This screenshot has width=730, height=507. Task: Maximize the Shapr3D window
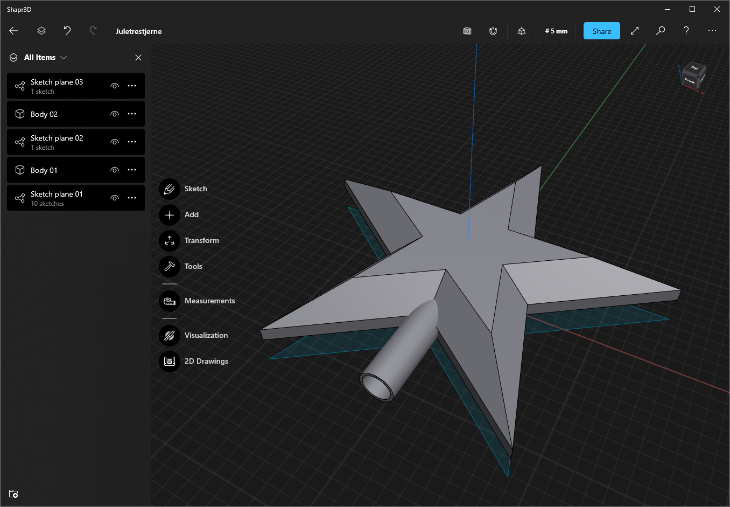692,9
